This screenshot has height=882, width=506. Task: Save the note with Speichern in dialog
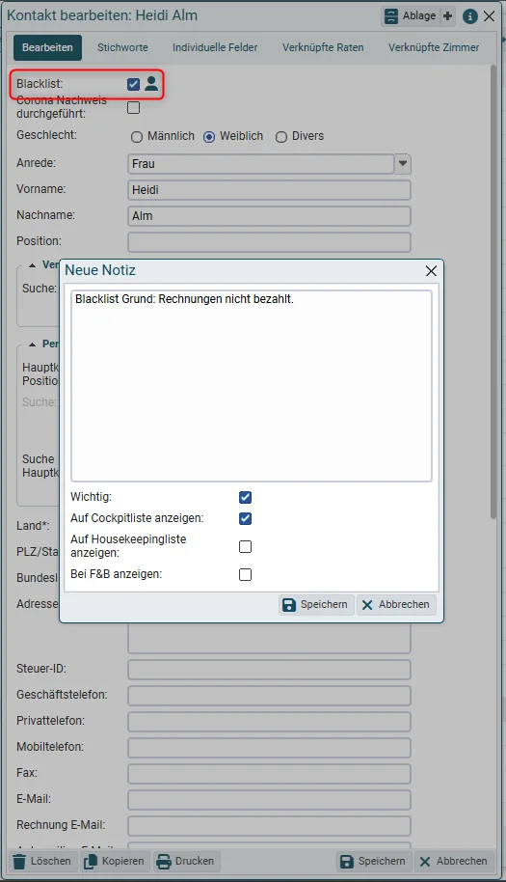coord(316,605)
